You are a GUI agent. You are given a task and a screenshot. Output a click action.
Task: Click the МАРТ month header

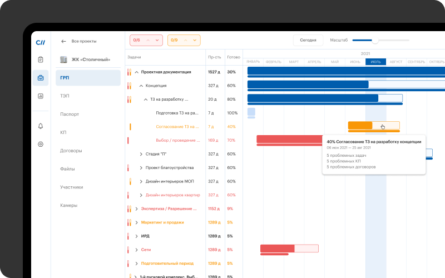click(294, 62)
